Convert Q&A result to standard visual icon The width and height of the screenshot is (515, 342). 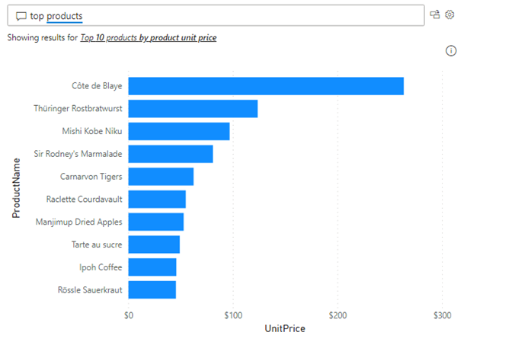click(x=435, y=14)
